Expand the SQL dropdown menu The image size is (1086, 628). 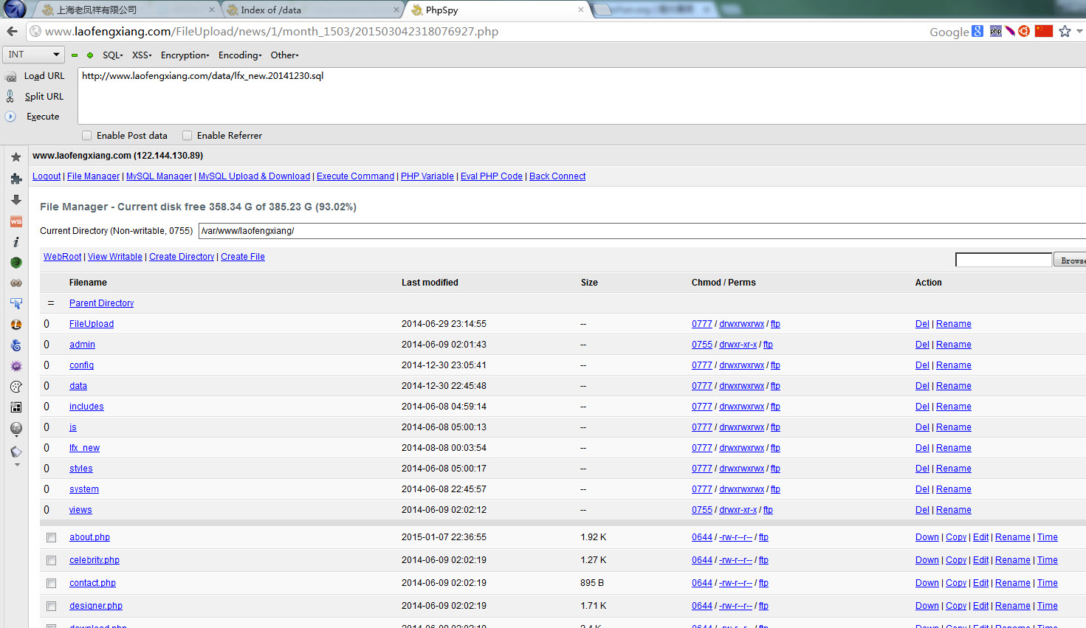tap(113, 55)
